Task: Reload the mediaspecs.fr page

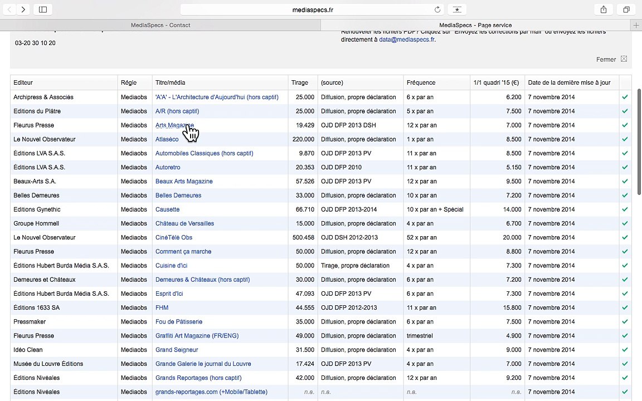Action: click(x=437, y=9)
